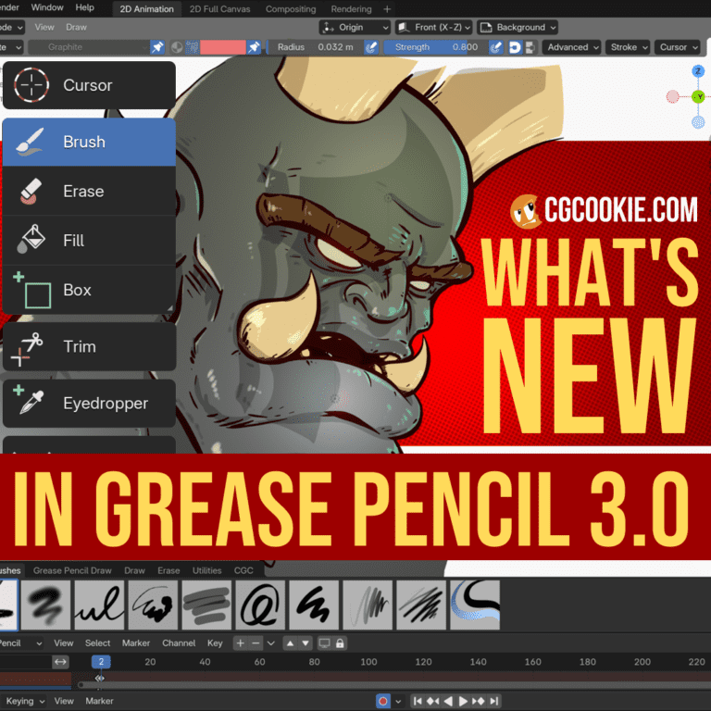
Task: Select the Eyedropper tool
Action: point(88,403)
